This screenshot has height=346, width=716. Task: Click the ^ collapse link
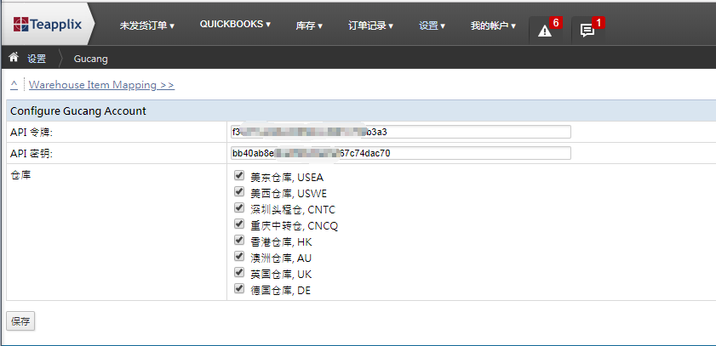tap(14, 85)
